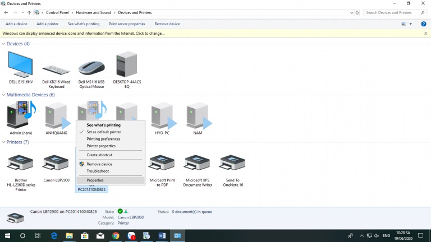Open the Mail app on taskbar
Viewport: 431px width, 242px height.
[100, 236]
